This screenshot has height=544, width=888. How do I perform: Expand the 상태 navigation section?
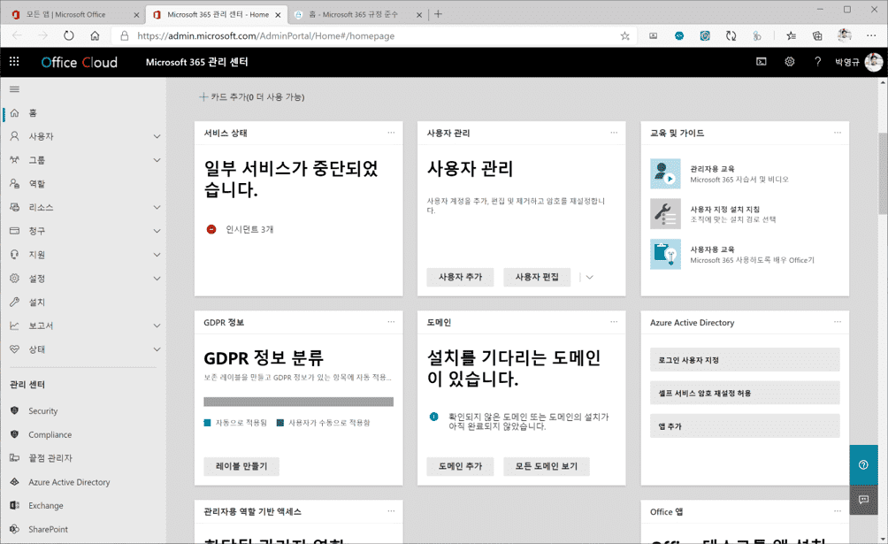point(157,349)
